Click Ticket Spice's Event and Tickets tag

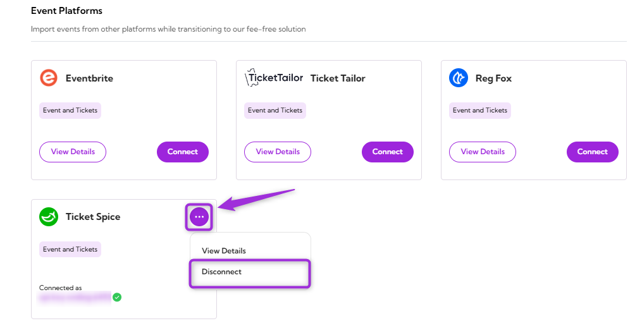tap(70, 250)
